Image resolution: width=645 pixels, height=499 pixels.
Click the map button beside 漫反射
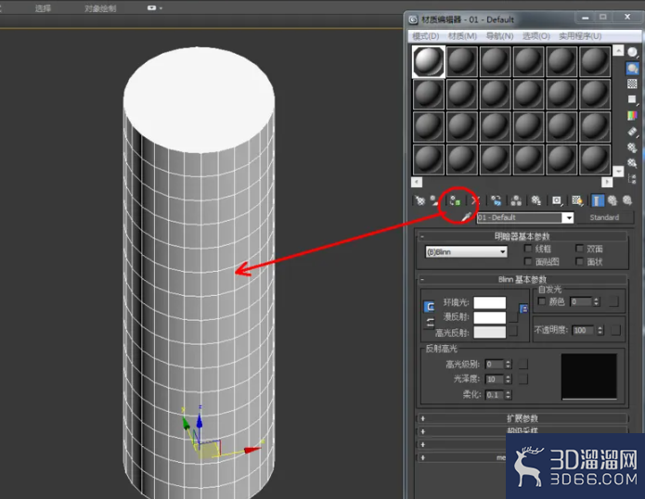(x=513, y=317)
